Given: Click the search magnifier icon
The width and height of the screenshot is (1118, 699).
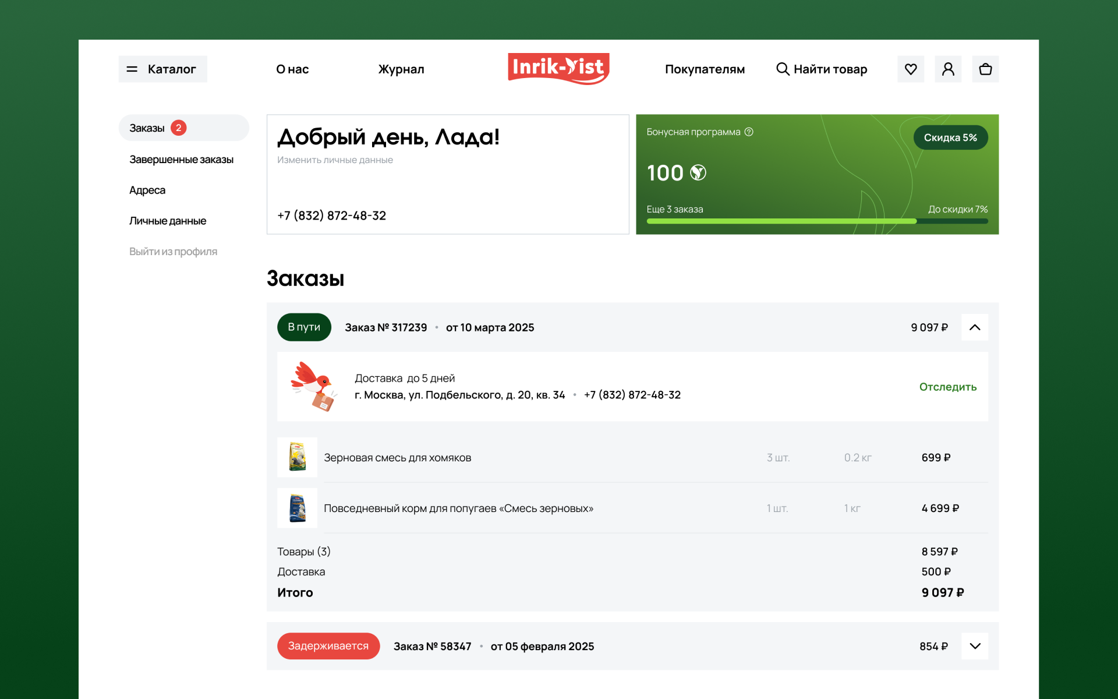Looking at the screenshot, I should pos(783,69).
